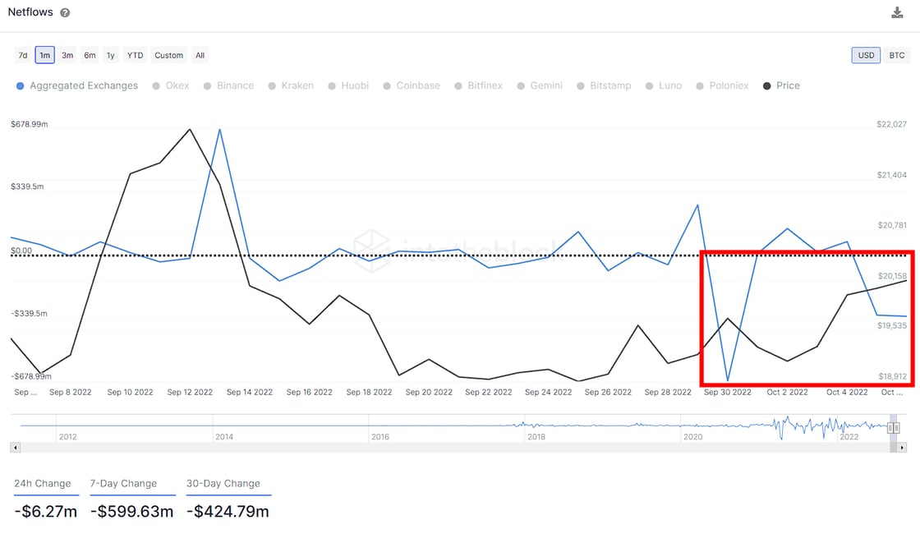
Task: Switch to the 3m time range
Action: tap(67, 55)
